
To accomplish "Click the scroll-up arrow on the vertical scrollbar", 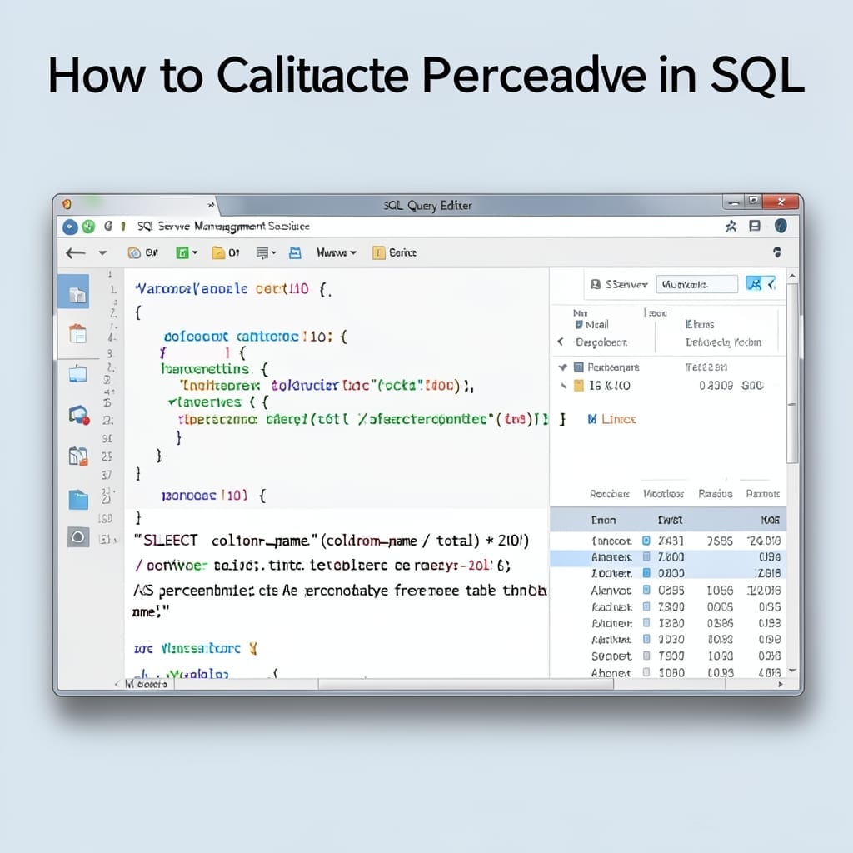I will 793,277.
